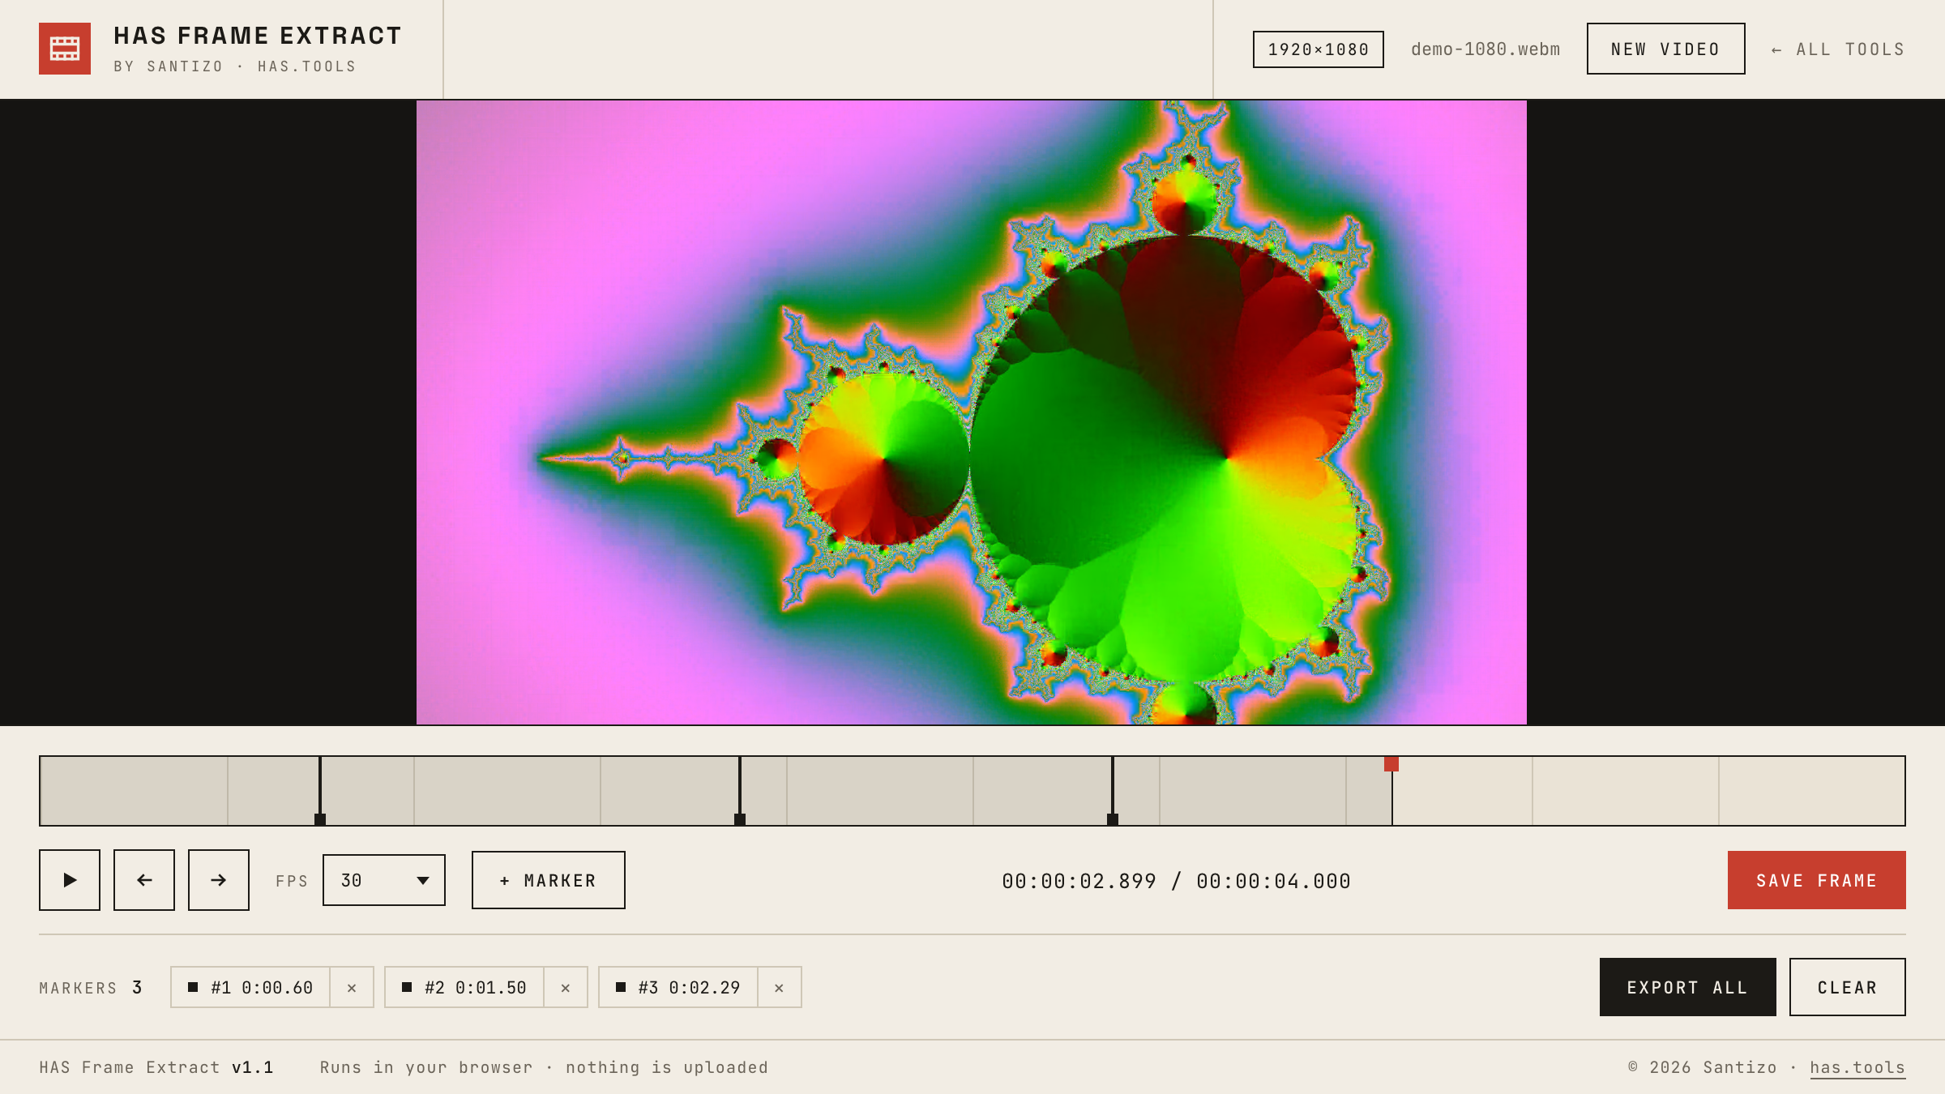Click the MARKERS 3 count label
1945x1094 pixels.
pos(91,988)
